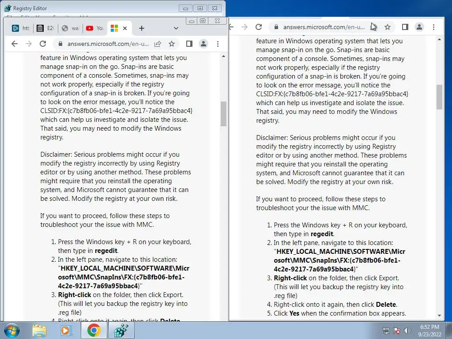Reload the page in the right Chrome window
Screen dimensions: 452x339
(x=259, y=27)
